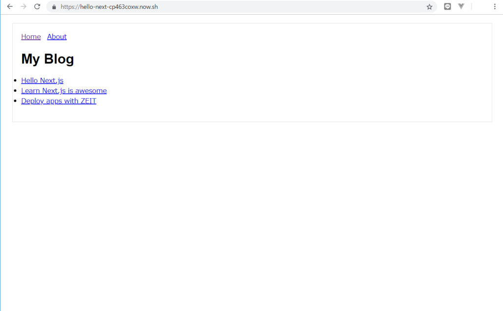View site info via the padlock icon
The height and width of the screenshot is (311, 503).
point(54,7)
